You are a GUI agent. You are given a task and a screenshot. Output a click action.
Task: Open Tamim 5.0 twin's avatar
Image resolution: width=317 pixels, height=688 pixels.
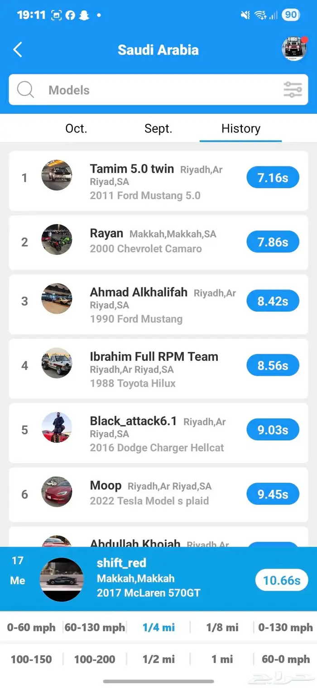[x=57, y=176]
